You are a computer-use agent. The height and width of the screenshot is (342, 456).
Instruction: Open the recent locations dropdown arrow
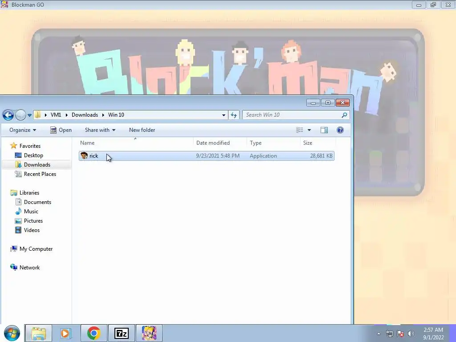pos(29,115)
